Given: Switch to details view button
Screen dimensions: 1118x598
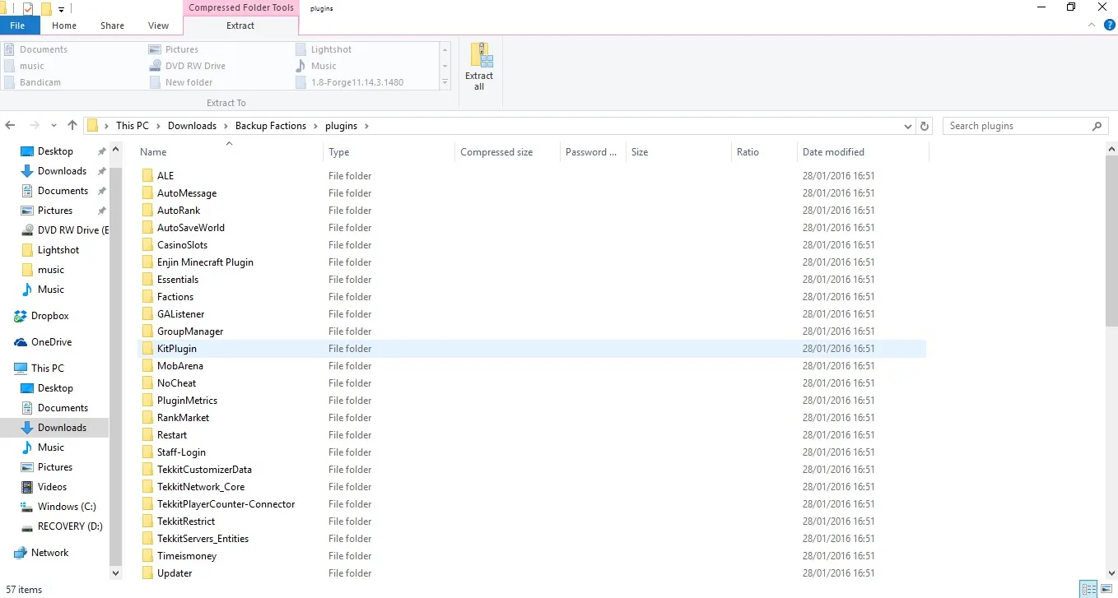Looking at the screenshot, I should pyautogui.click(x=1088, y=589).
